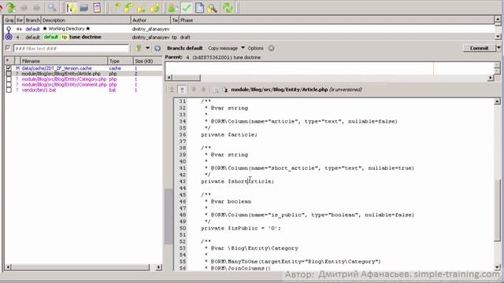Open the dropdown arrow beside Commit button

(x=498, y=48)
